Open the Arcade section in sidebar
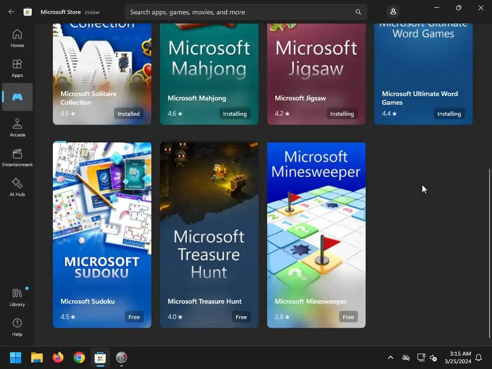Screen dimensions: 492x369 coord(17,128)
